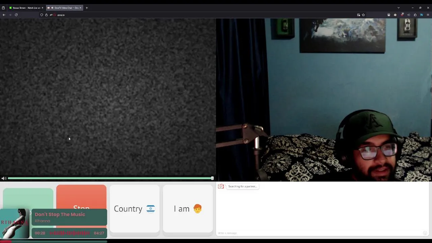This screenshot has height=243, width=432.
Task: Close the Yassuo Stream tab
Action: [x=43, y=8]
